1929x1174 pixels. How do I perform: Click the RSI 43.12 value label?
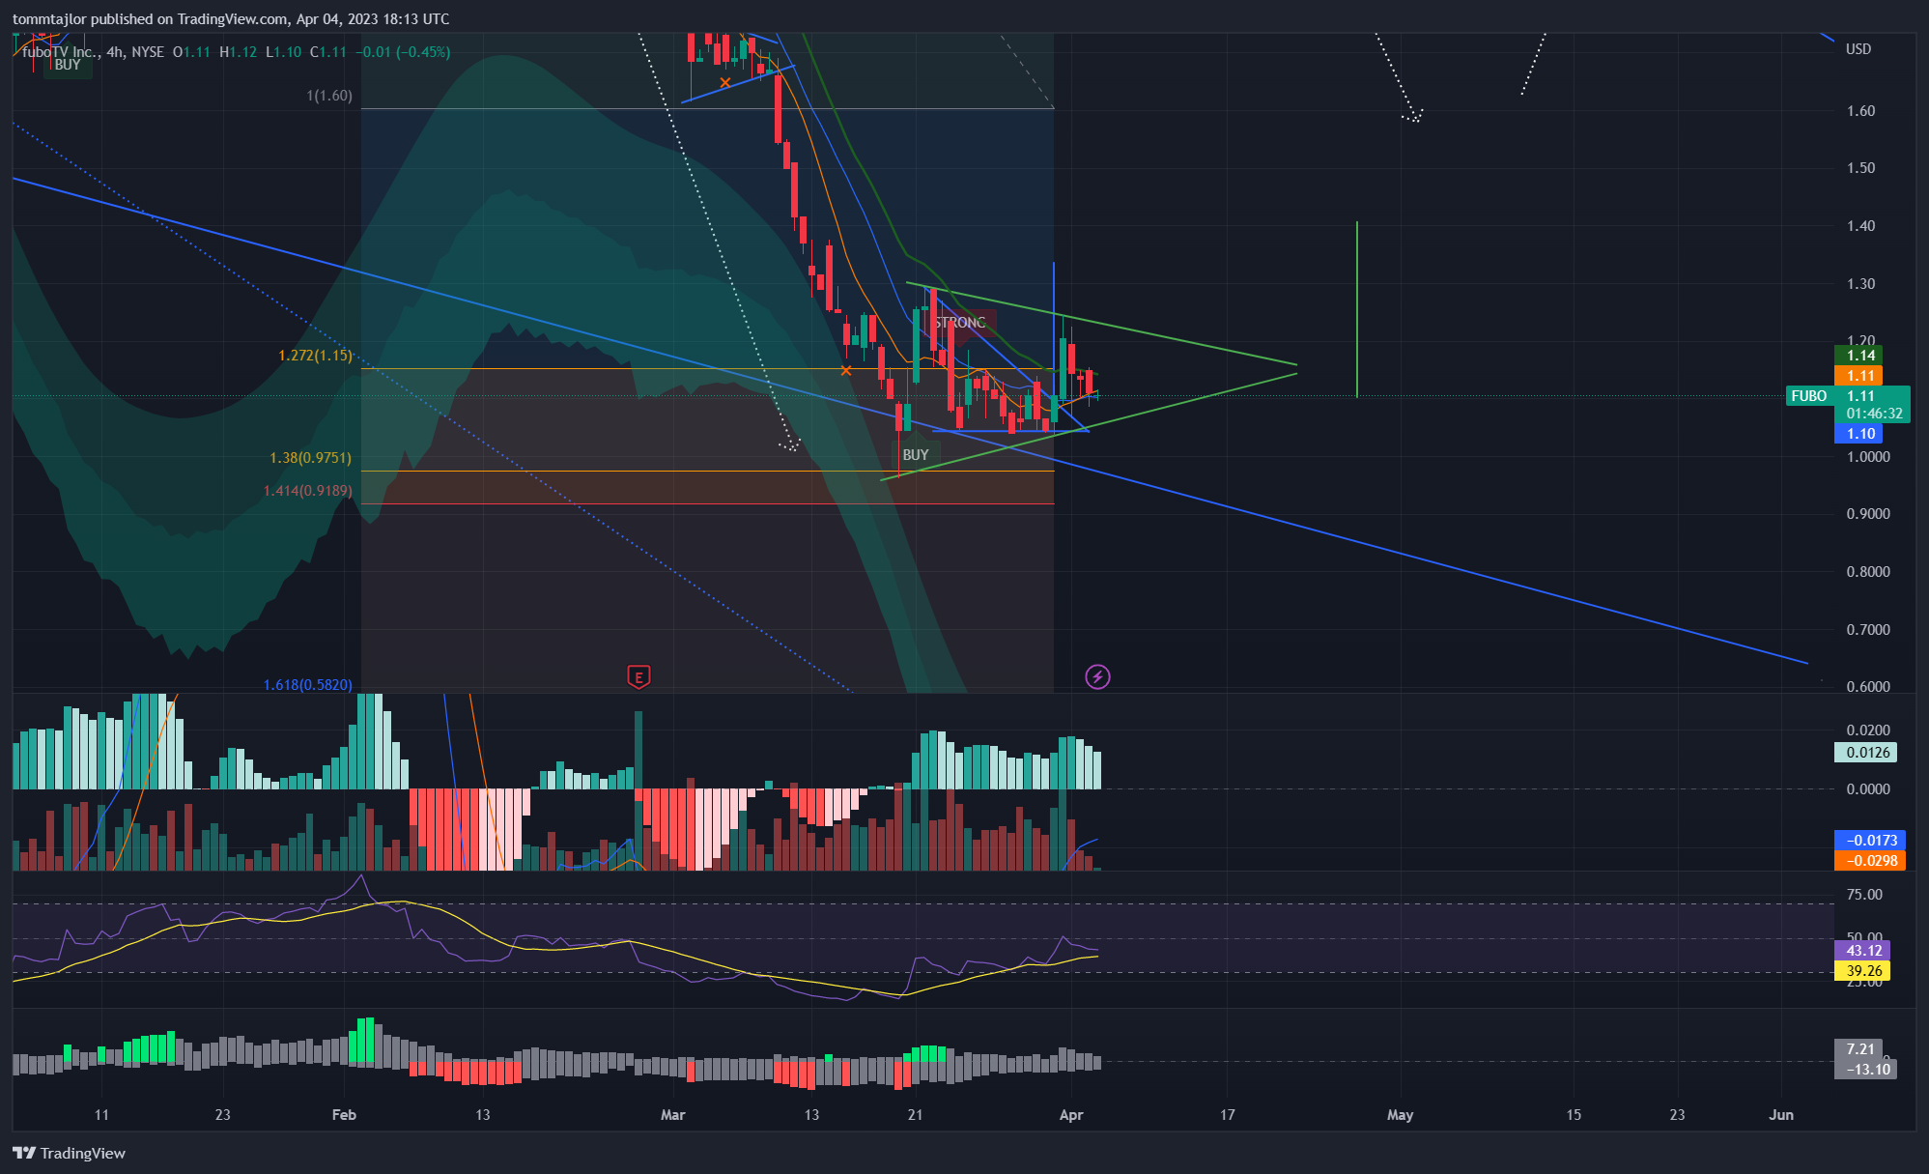[x=1863, y=951]
